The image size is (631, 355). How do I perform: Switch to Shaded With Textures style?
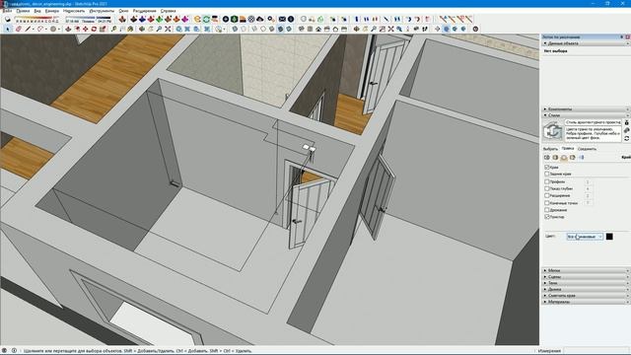[280, 29]
